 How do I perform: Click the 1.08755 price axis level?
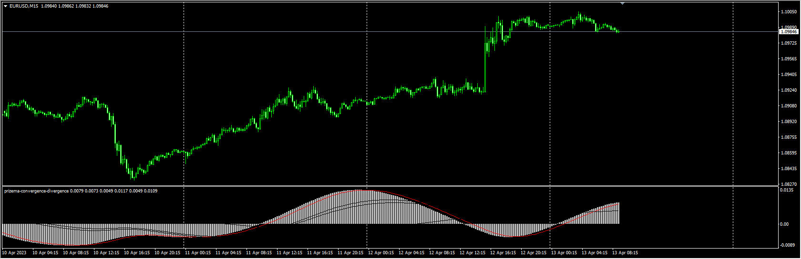[789, 137]
